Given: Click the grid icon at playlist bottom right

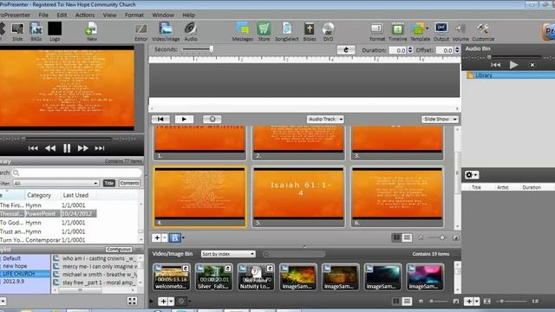Looking at the screenshot, I should [x=132, y=301].
